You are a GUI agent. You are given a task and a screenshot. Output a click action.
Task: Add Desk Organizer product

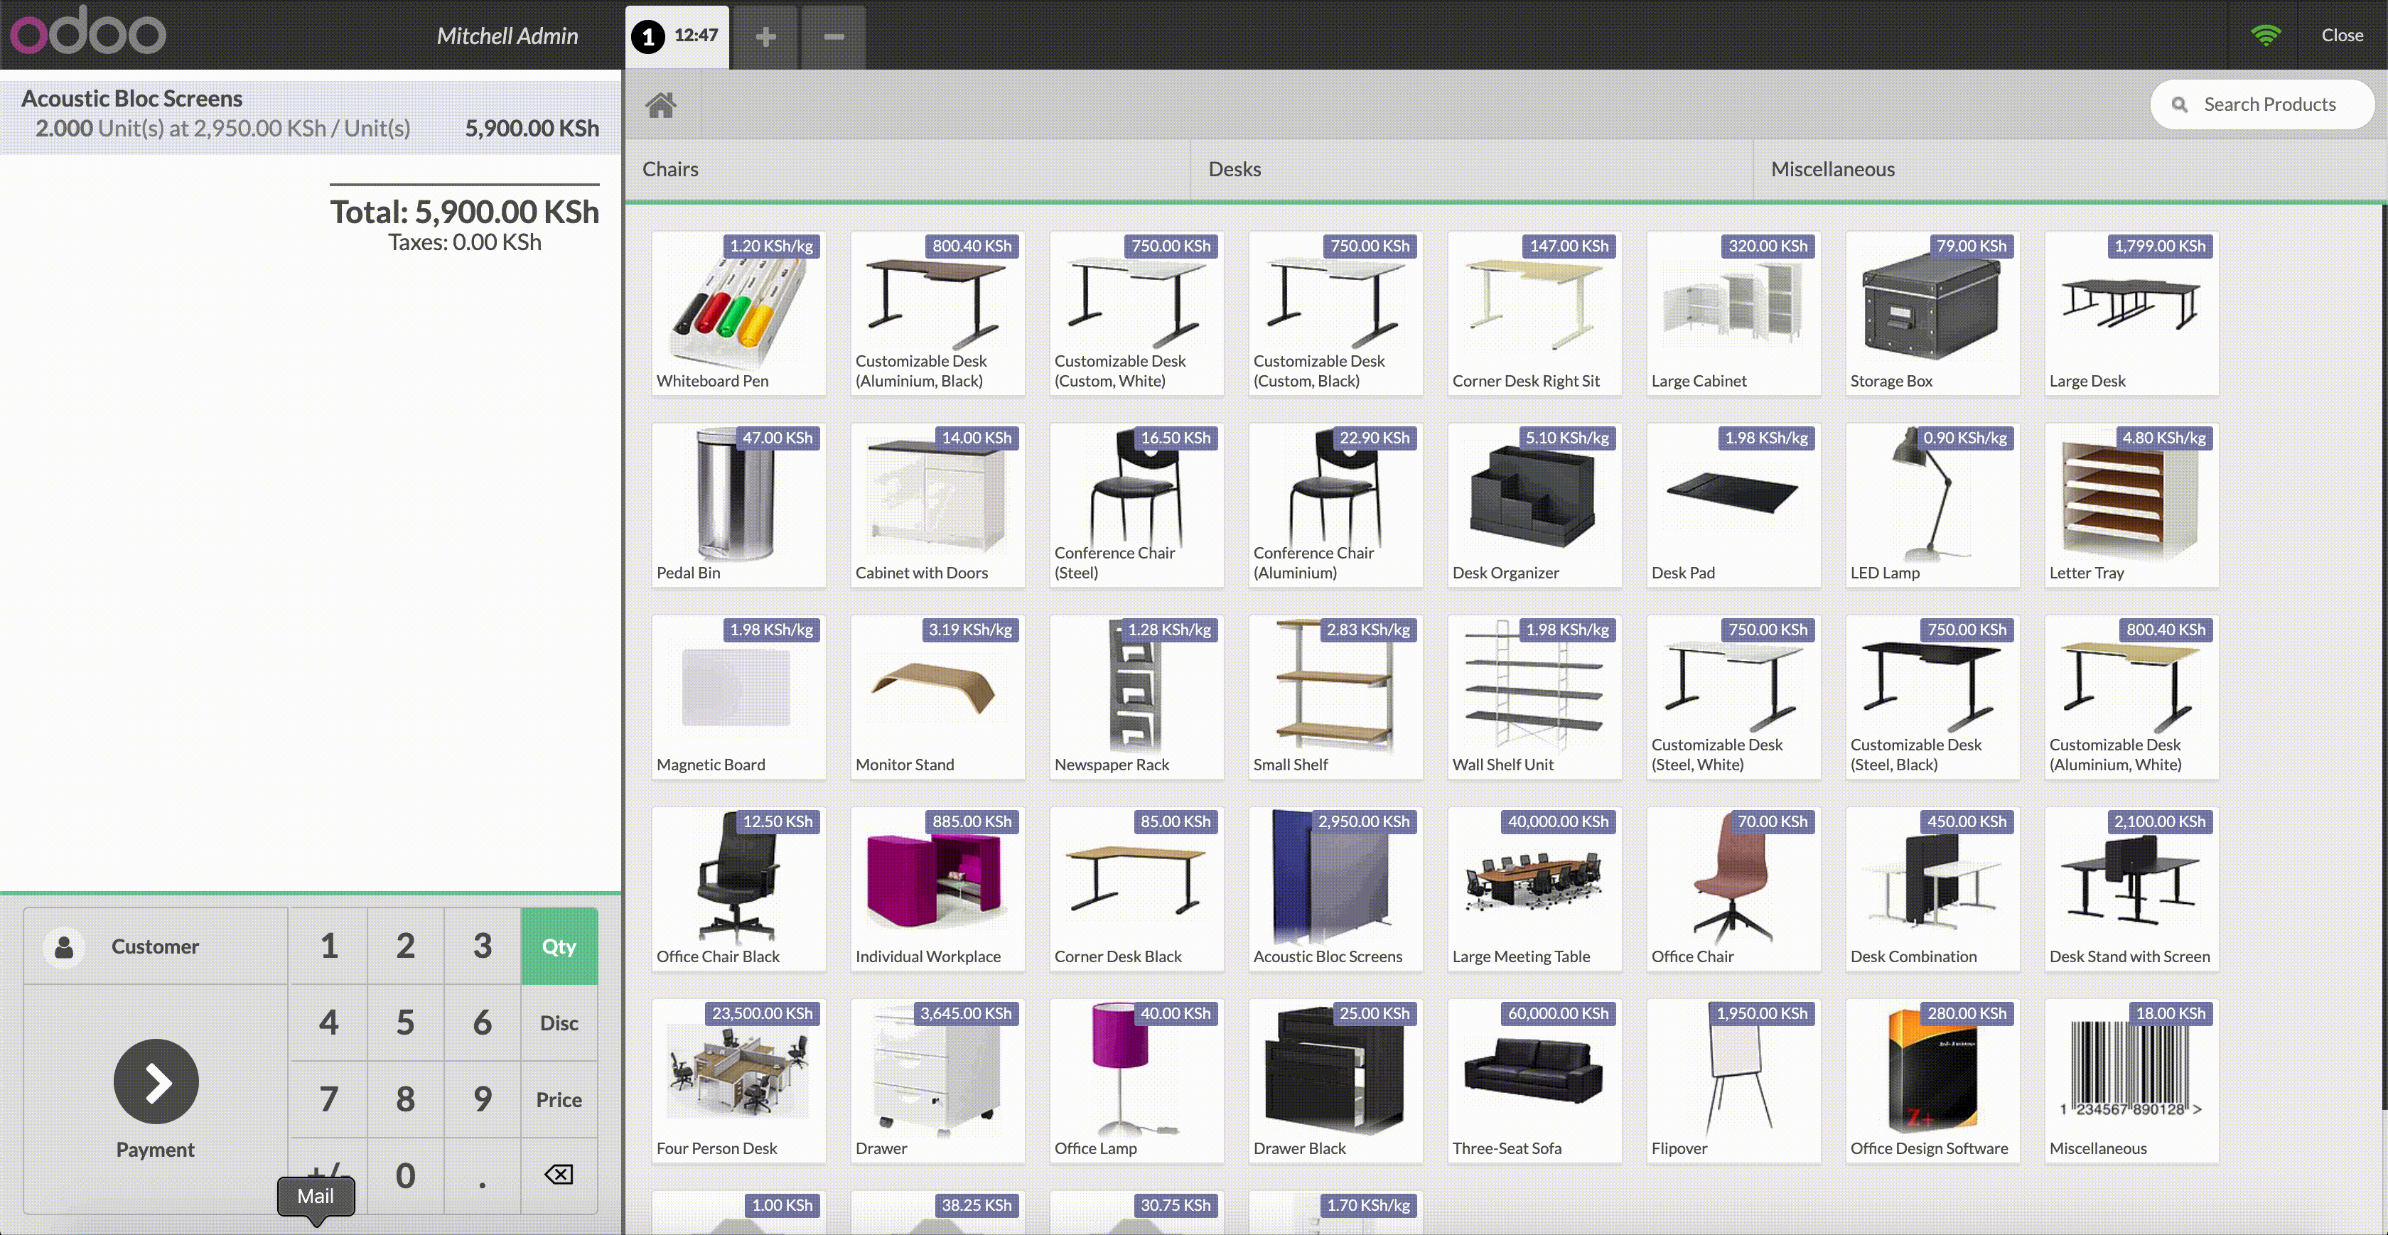tap(1534, 505)
